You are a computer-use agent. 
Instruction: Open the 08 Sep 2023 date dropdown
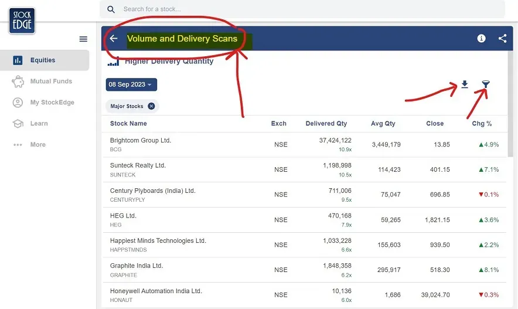pos(131,84)
